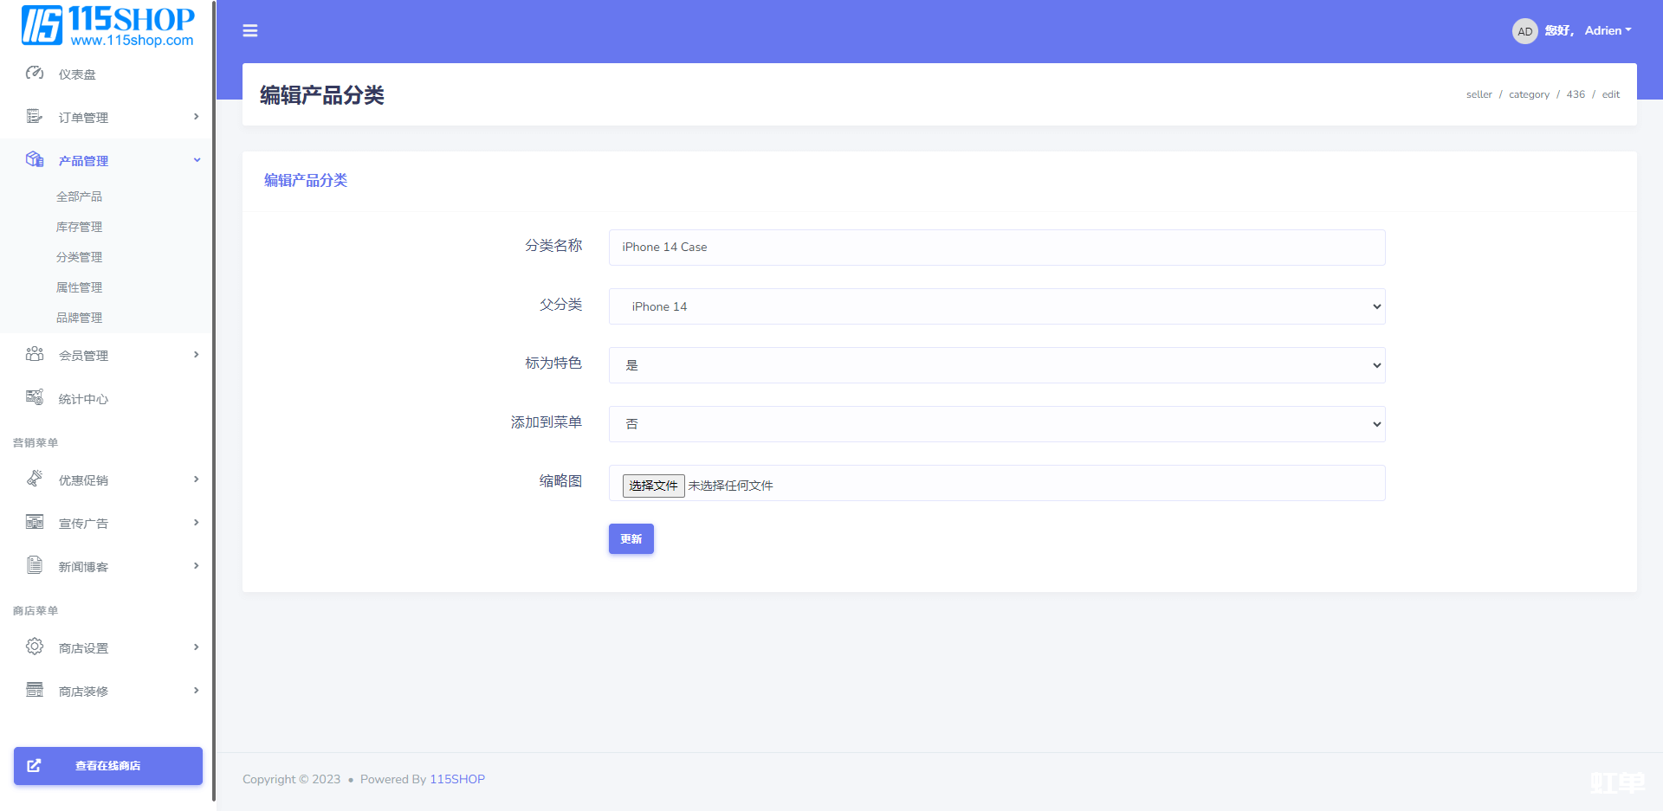Viewport: 1663px width, 811px height.
Task: Focus the 分类名称 input field
Action: point(997,248)
